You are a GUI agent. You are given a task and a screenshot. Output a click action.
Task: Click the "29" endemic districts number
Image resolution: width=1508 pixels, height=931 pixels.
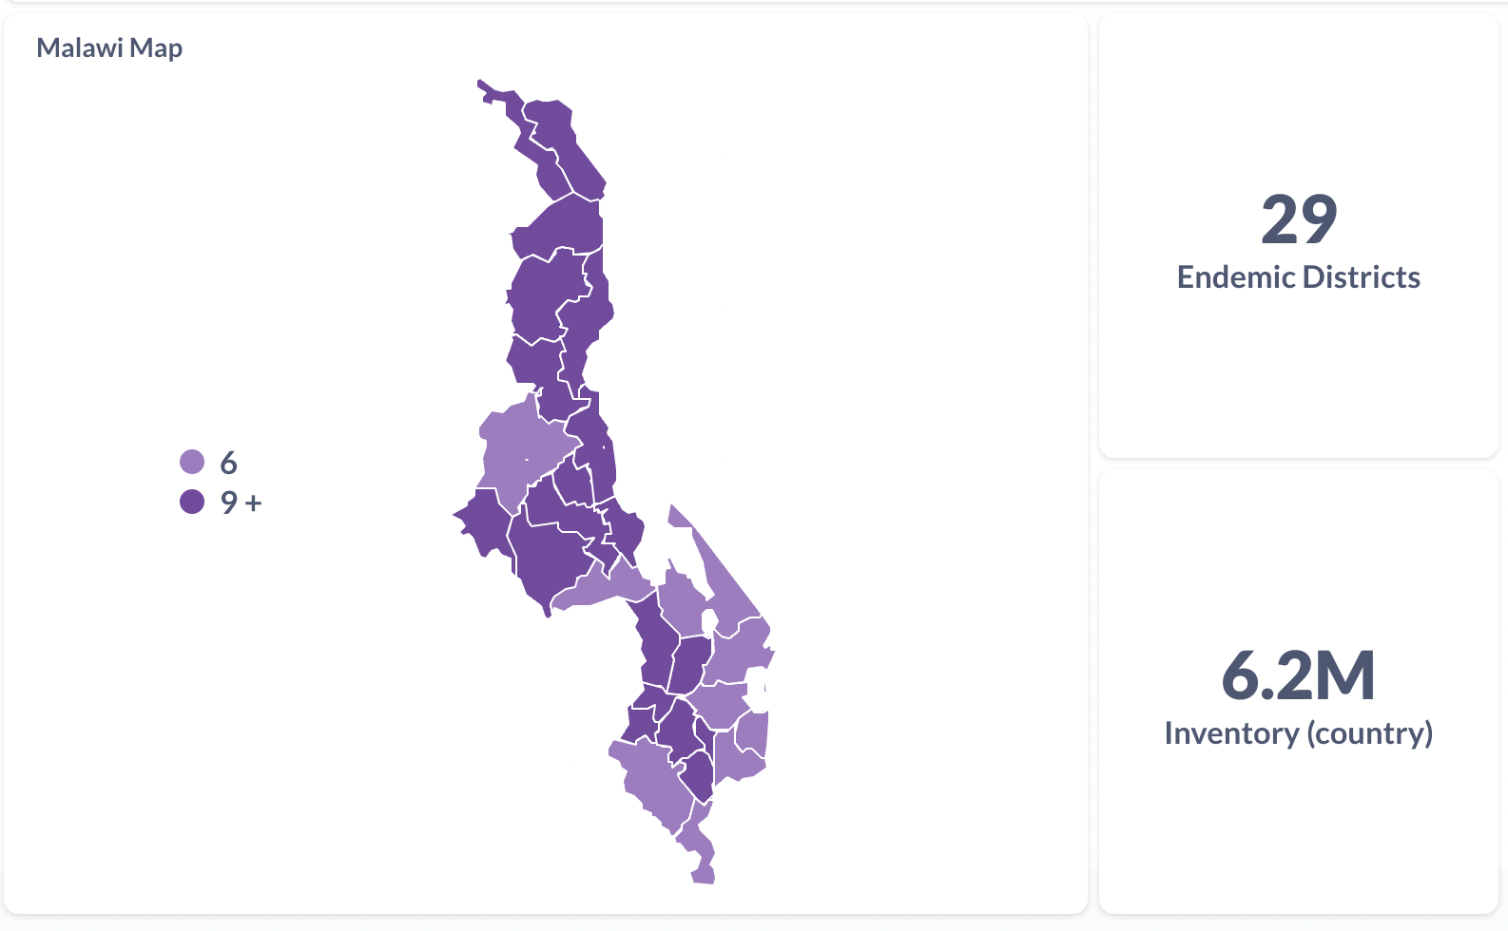coord(1299,220)
